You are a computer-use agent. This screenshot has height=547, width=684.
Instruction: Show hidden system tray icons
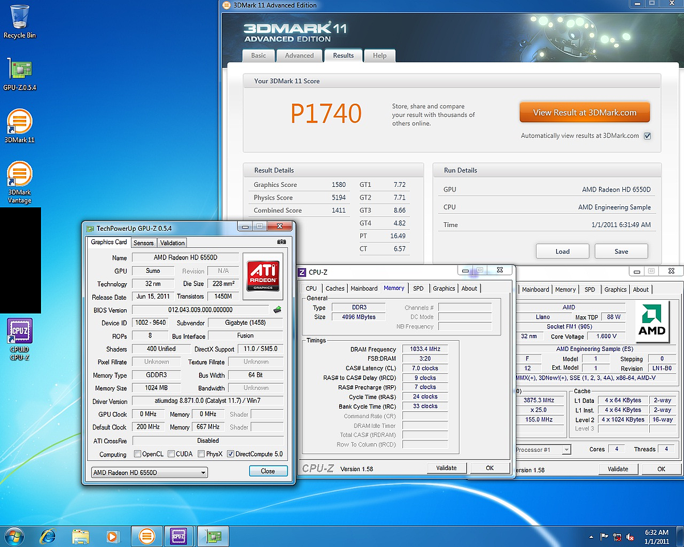click(x=591, y=537)
